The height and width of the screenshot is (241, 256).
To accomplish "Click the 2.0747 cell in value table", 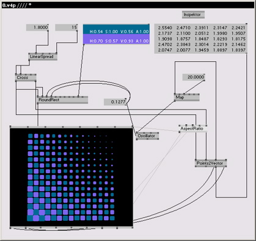I will click(165, 50).
